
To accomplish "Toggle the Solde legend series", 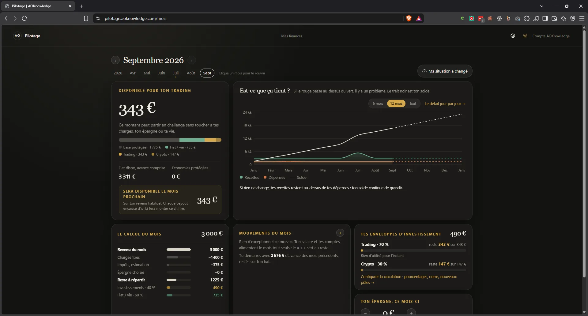I will 299,178.
